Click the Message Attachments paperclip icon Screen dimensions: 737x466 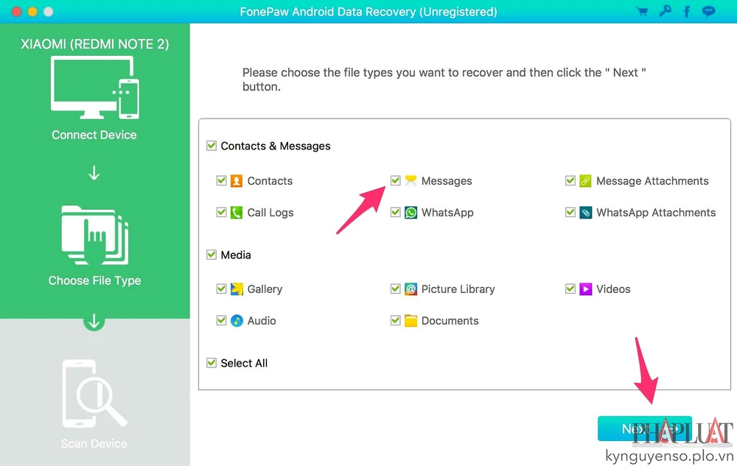pos(585,180)
